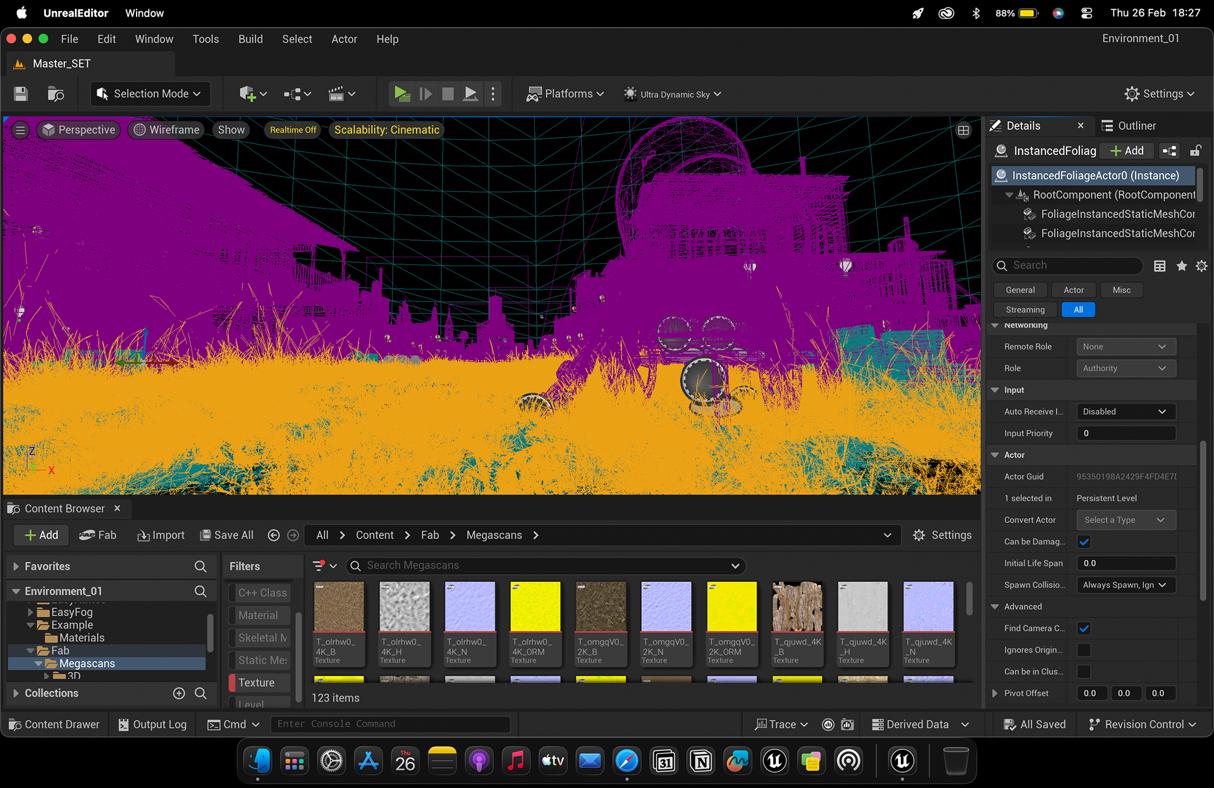The width and height of the screenshot is (1214, 788).
Task: Open the quick add actor icon menu
Action: tap(253, 94)
